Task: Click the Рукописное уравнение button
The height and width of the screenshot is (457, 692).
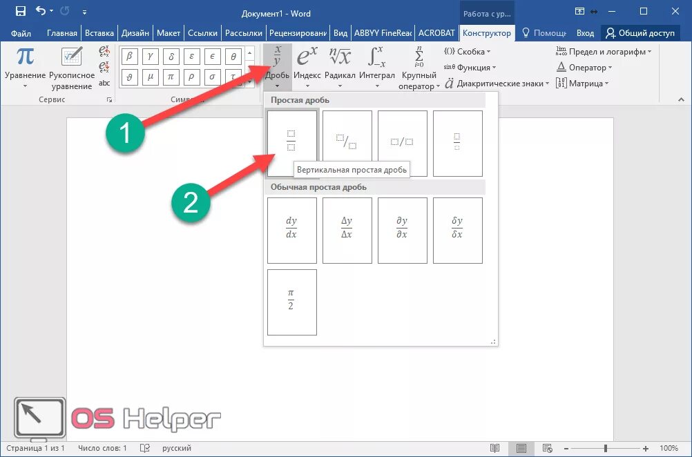Action: pos(72,68)
